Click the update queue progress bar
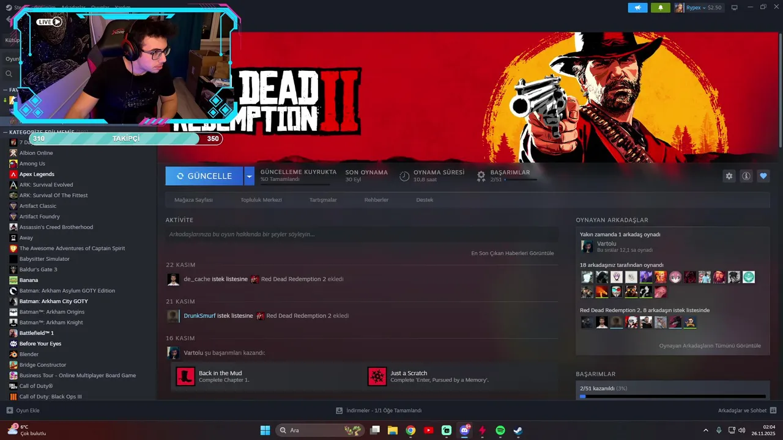The height and width of the screenshot is (440, 783). click(x=295, y=184)
